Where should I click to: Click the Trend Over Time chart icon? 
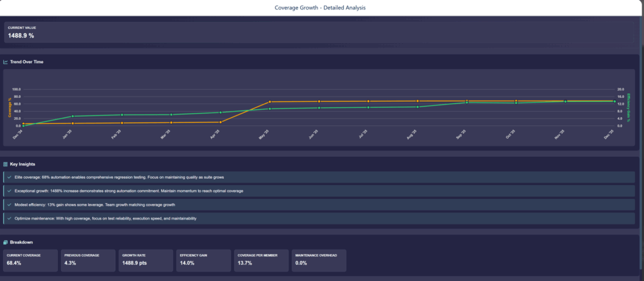click(6, 62)
